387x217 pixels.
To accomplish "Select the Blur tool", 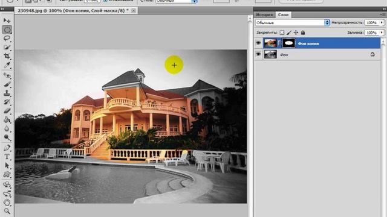I will click(7, 128).
